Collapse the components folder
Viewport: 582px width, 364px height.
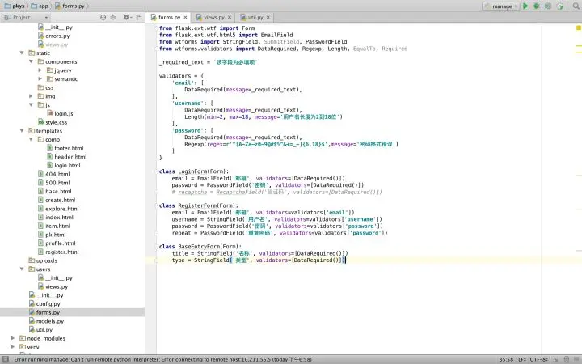[32, 61]
